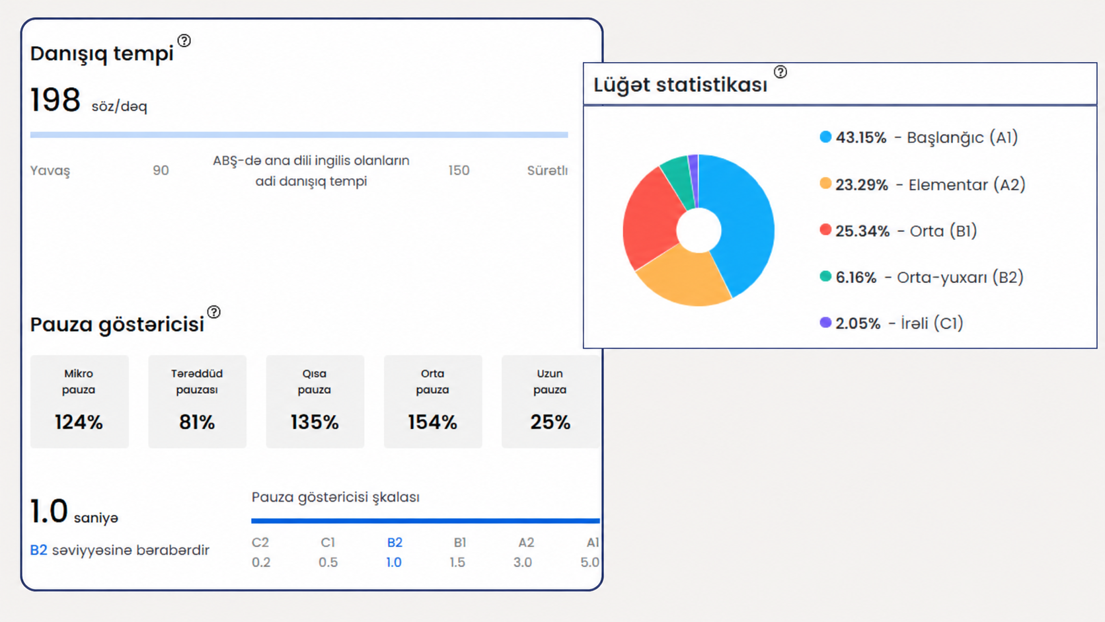Viewport: 1105px width, 622px height.
Task: Click the 43.15% Başlanğıc (A1) legend text
Action: pyautogui.click(x=927, y=137)
